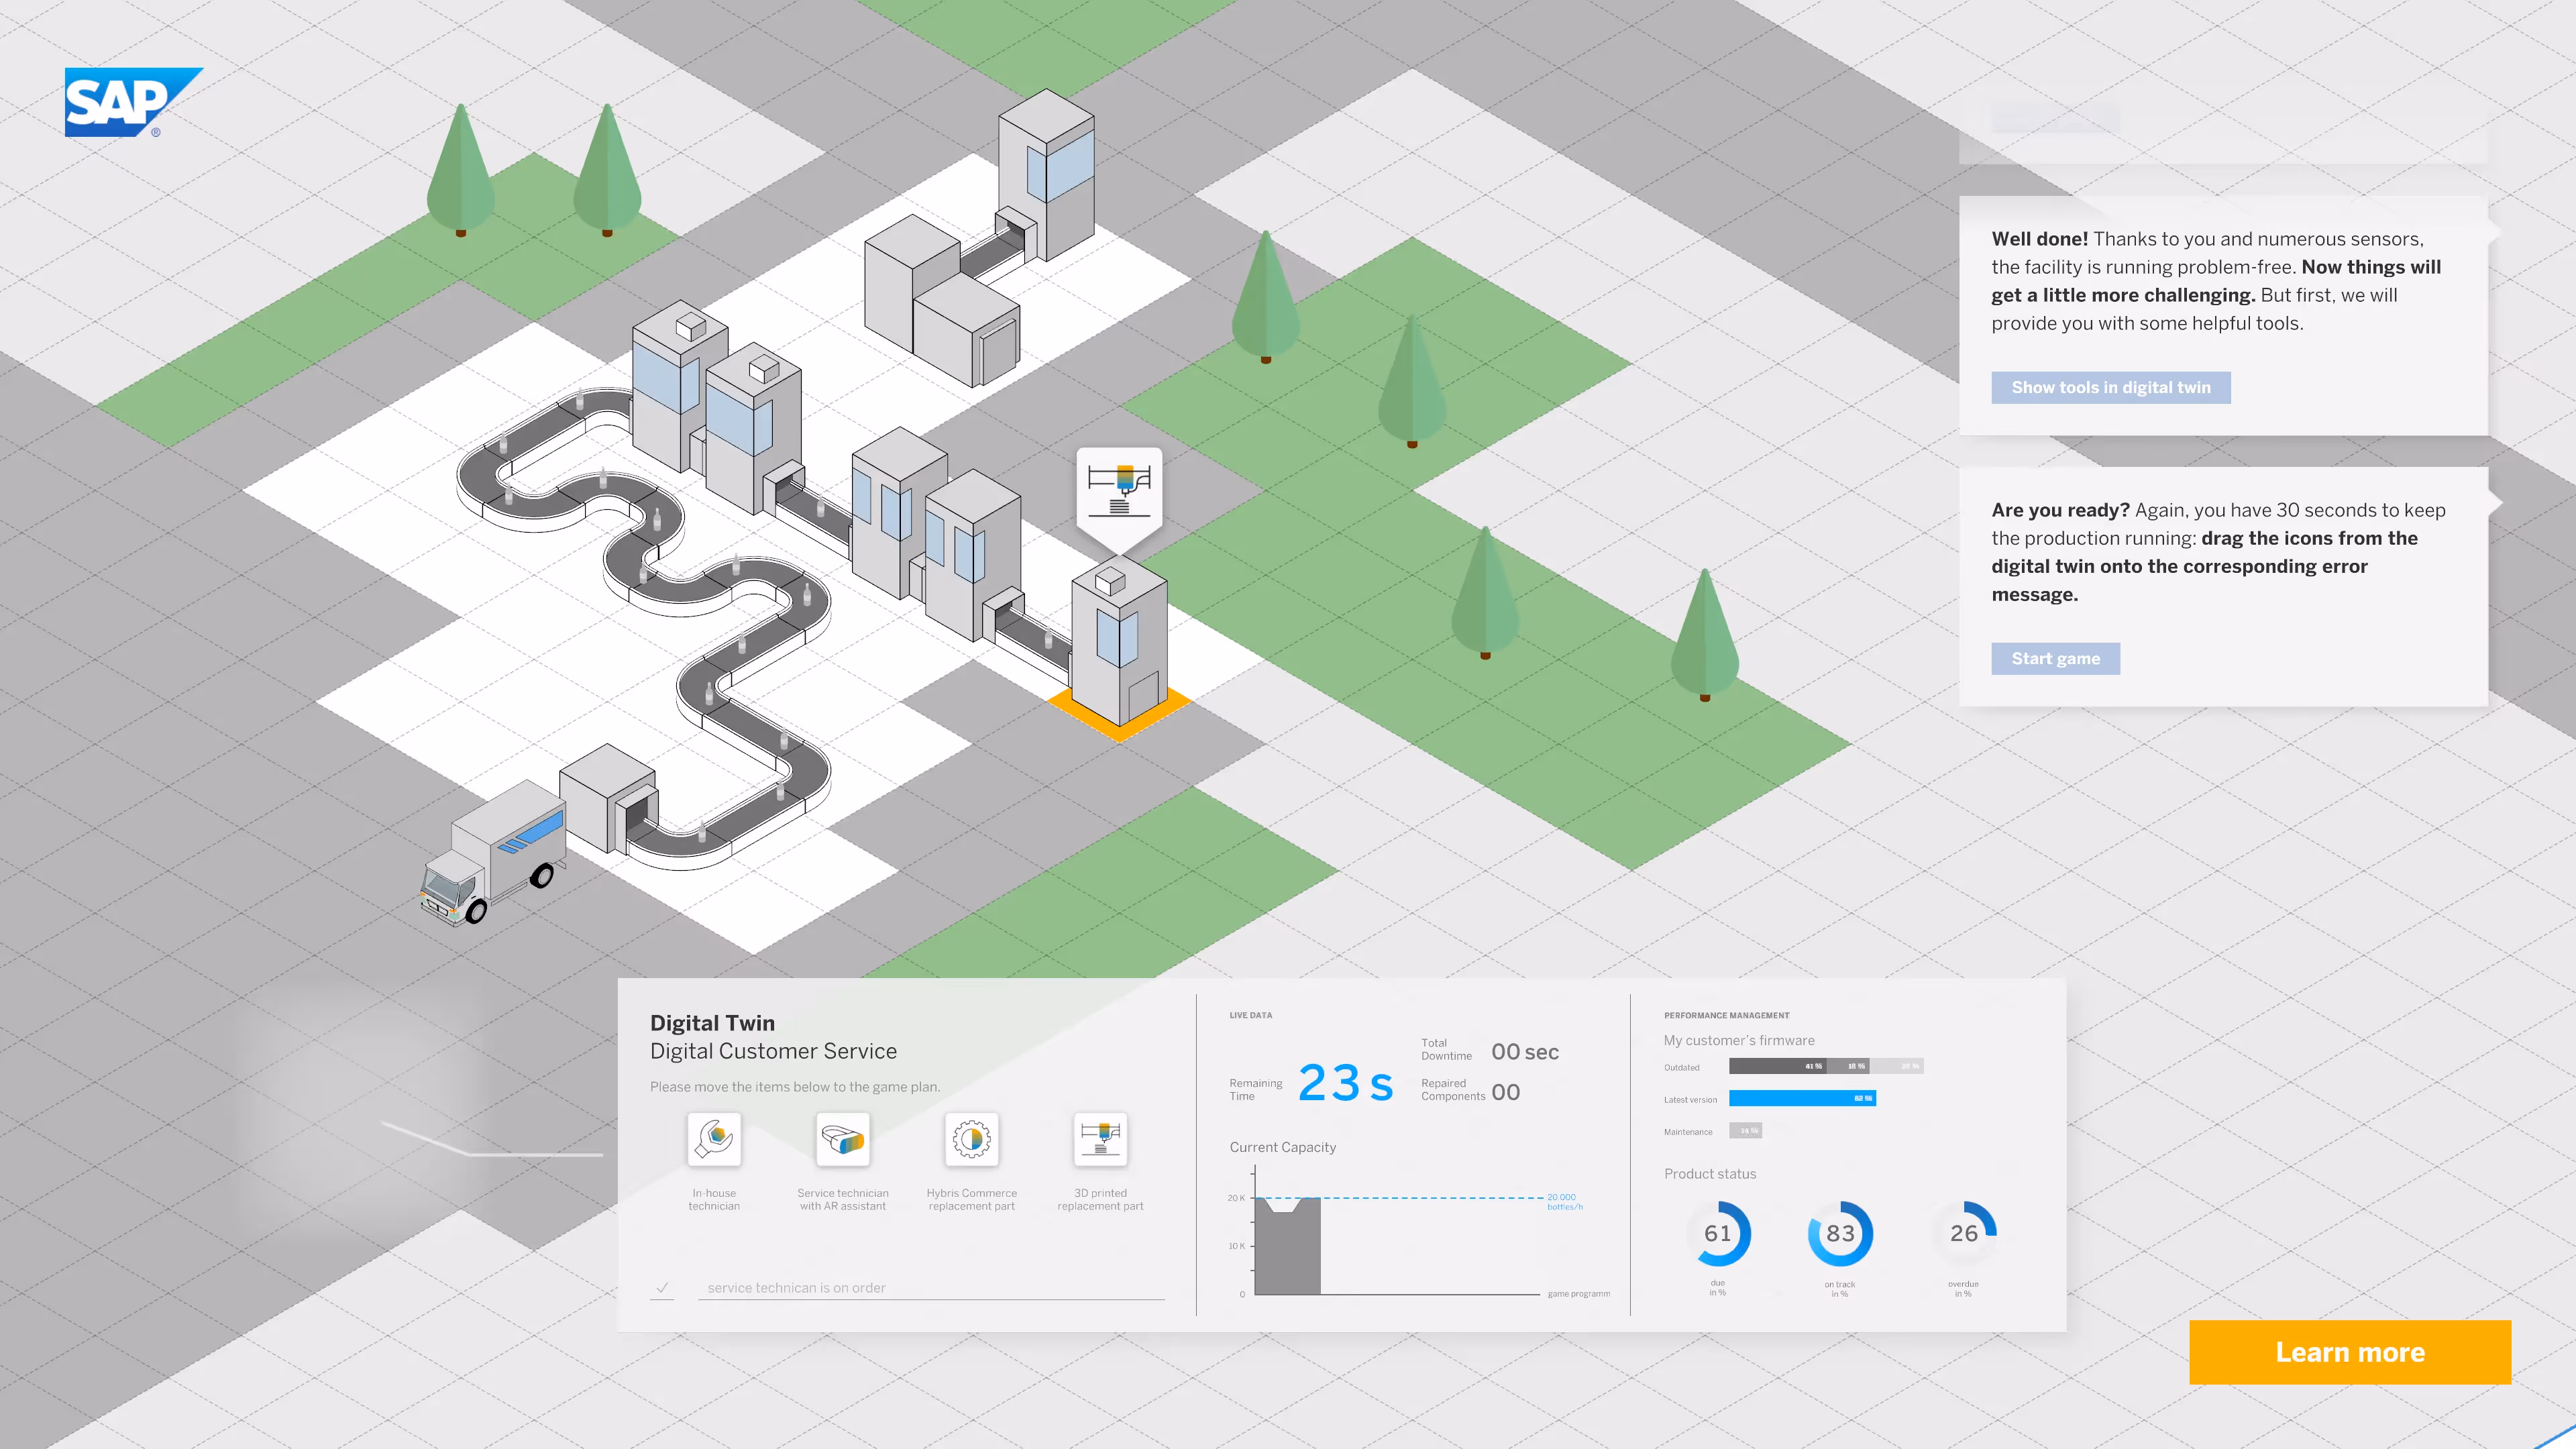Click the checkmark beside service technician status

tap(662, 1287)
